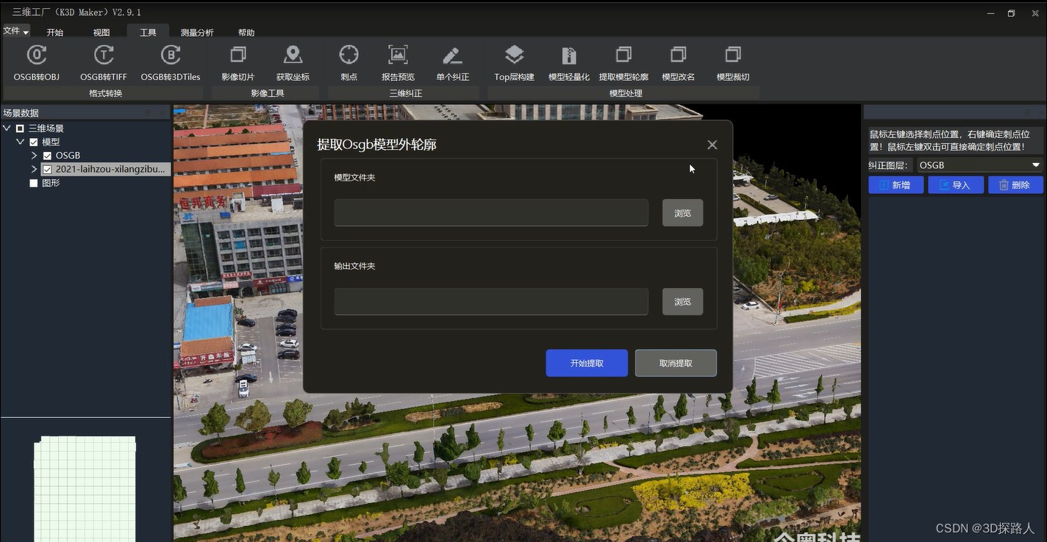Open the 测量分析 ribbon tab
This screenshot has height=542, width=1047.
[197, 32]
